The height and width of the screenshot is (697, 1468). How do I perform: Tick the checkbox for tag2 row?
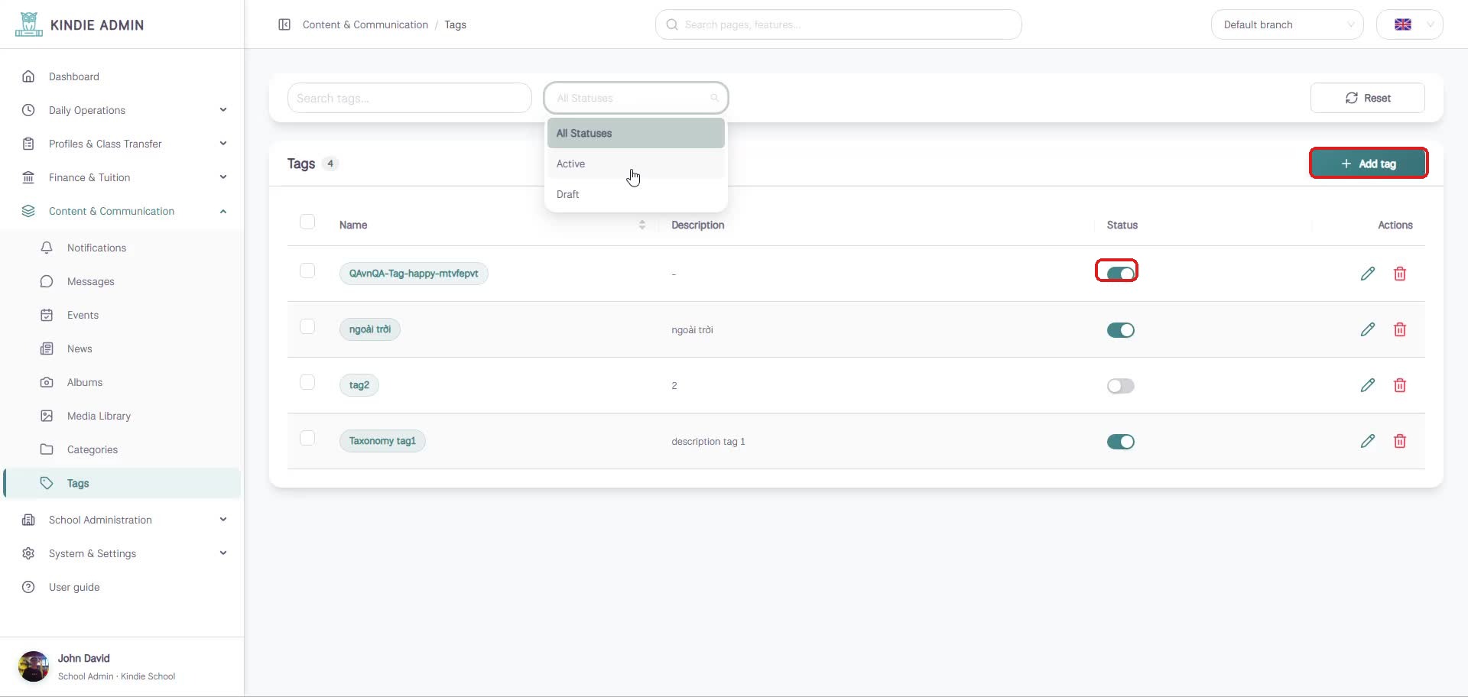[x=307, y=382]
